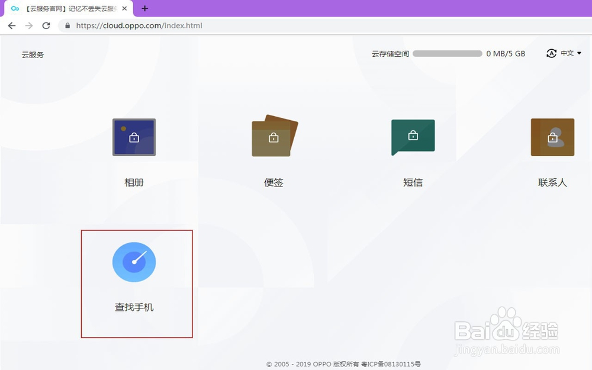Click the 查找手机 label text
This screenshot has width=592, height=370.
coord(134,307)
